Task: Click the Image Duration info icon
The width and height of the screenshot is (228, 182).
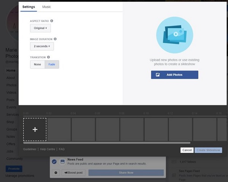Action: pos(55,39)
